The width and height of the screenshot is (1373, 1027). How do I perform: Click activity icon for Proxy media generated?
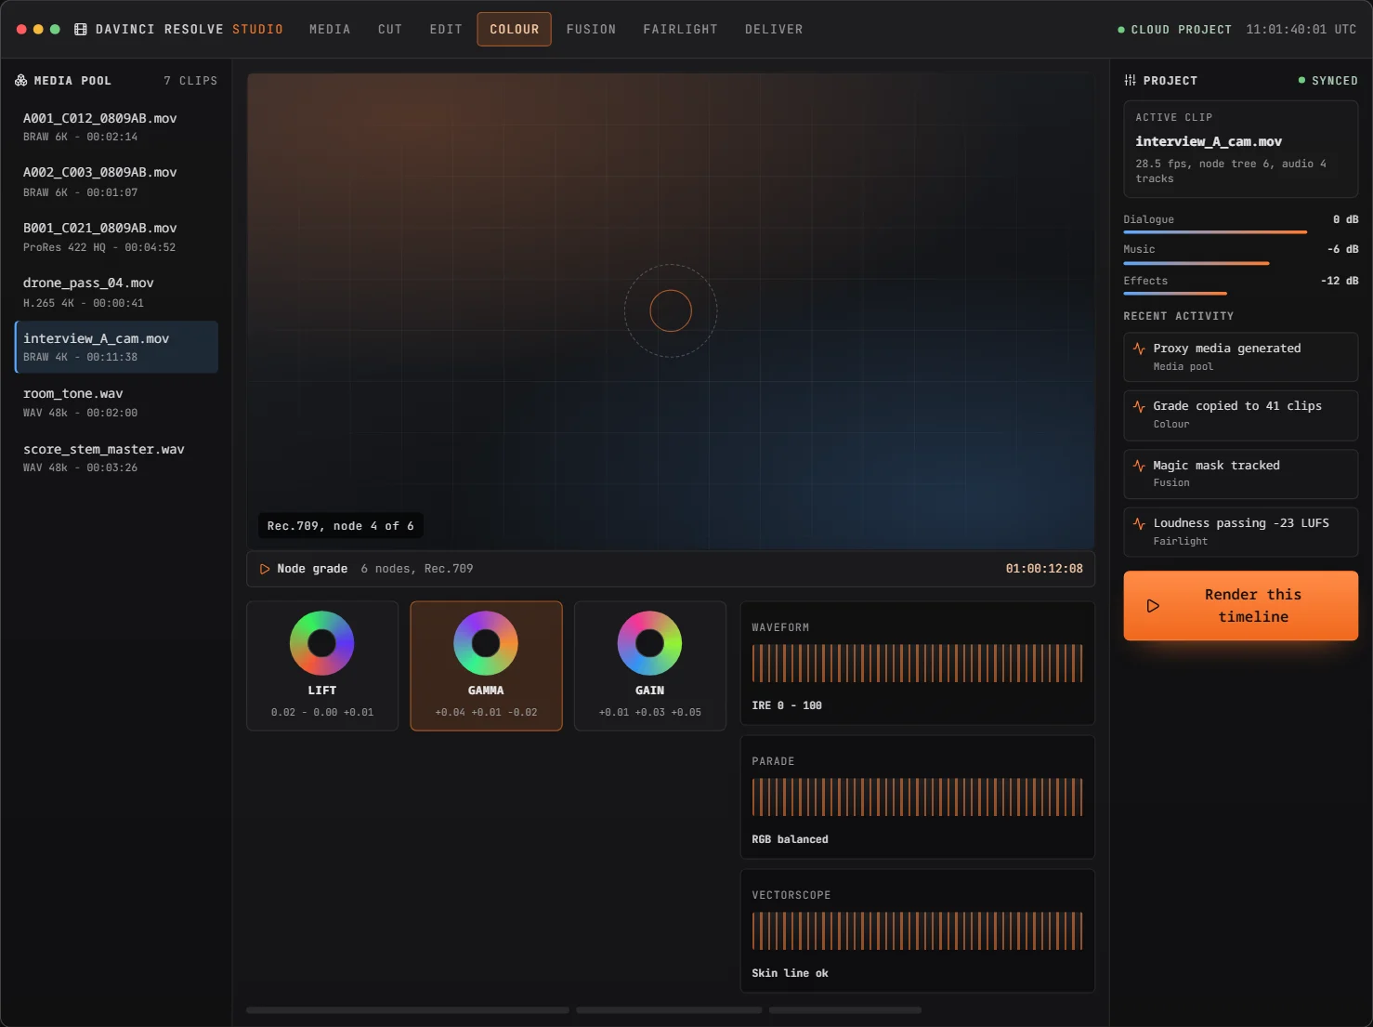[1139, 349]
